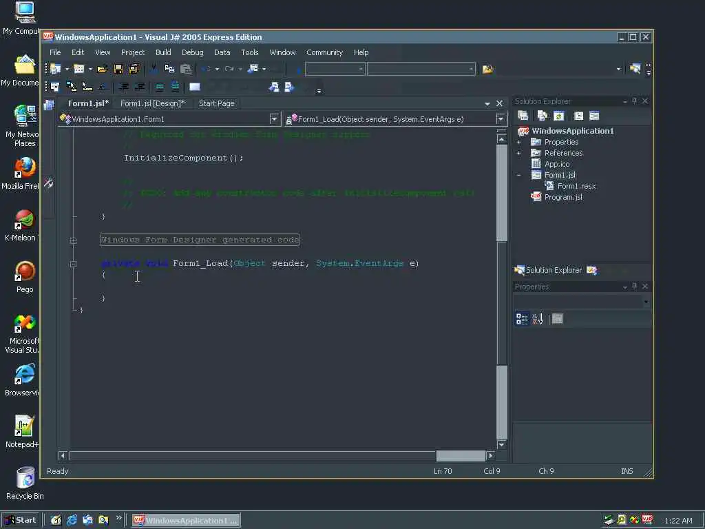Select Form1.resx in Solution Explorer
The height and width of the screenshot is (529, 705).
pos(576,186)
